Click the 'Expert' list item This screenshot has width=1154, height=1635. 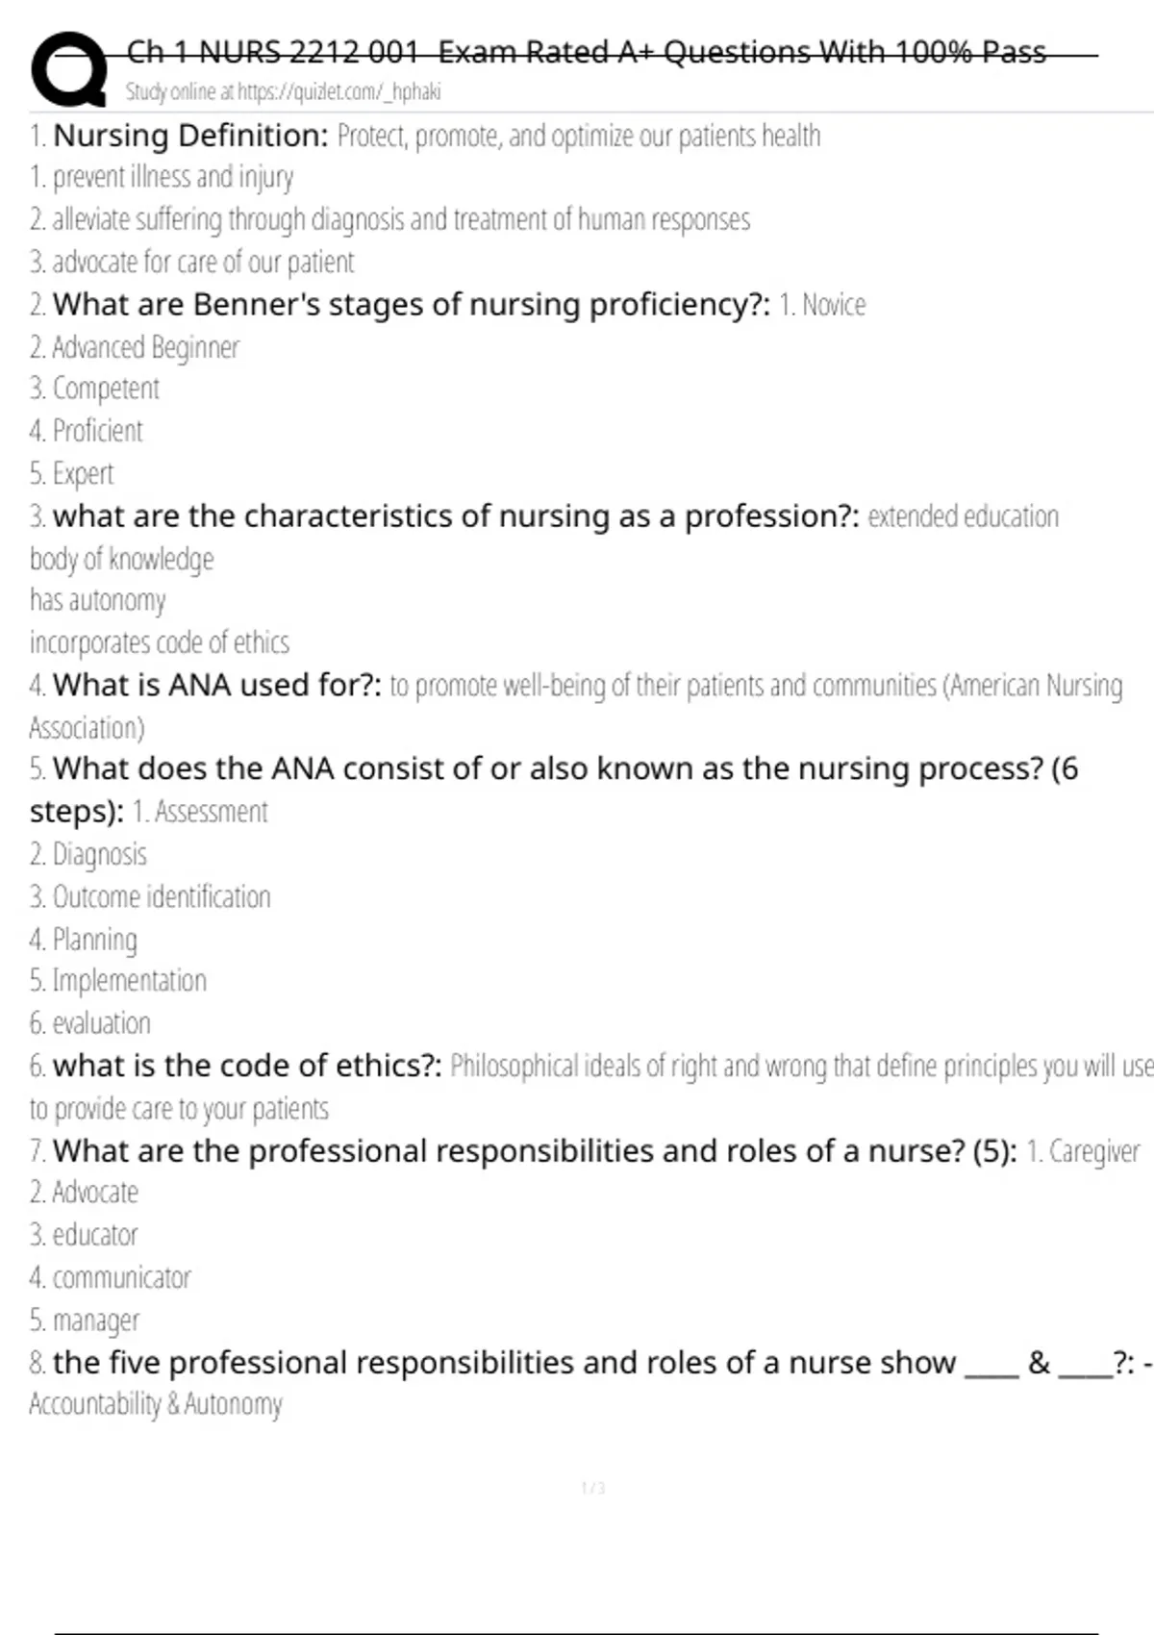point(72,474)
